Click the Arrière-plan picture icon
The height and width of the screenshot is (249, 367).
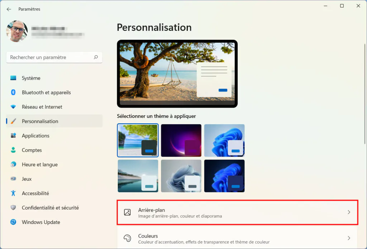click(x=127, y=212)
